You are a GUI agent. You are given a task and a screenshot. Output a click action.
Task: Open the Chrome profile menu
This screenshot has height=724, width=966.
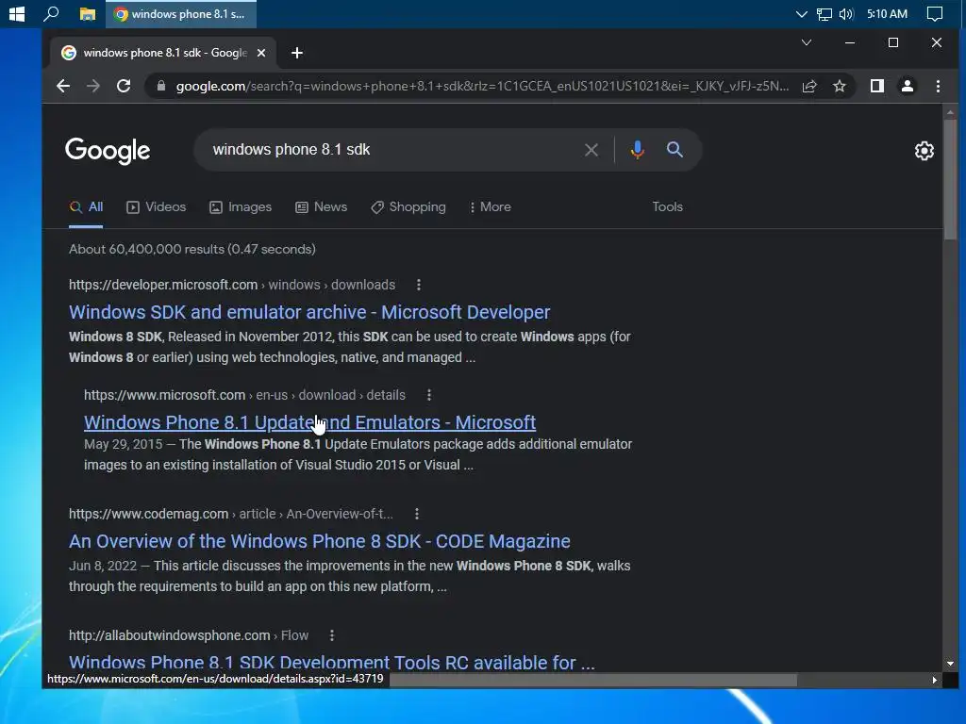(908, 86)
